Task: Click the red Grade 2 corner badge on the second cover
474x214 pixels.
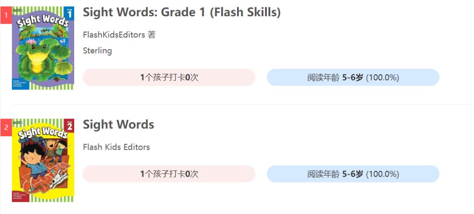Action: pyautogui.click(x=69, y=126)
